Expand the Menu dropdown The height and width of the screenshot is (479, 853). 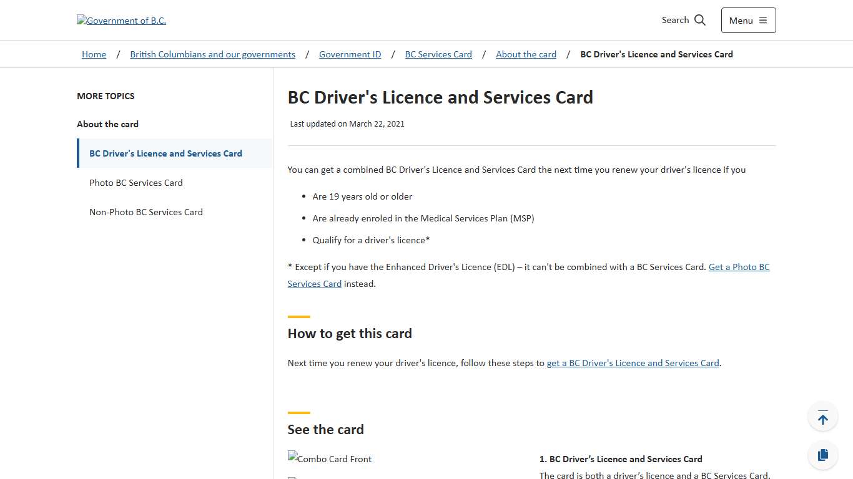click(x=748, y=20)
